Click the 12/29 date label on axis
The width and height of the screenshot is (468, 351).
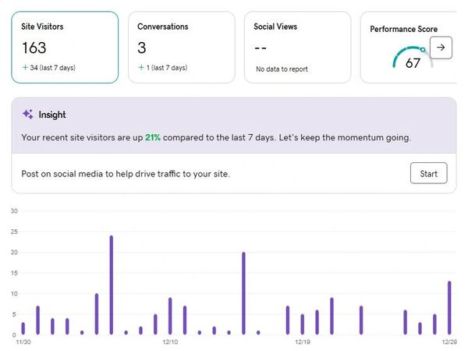[449, 342]
